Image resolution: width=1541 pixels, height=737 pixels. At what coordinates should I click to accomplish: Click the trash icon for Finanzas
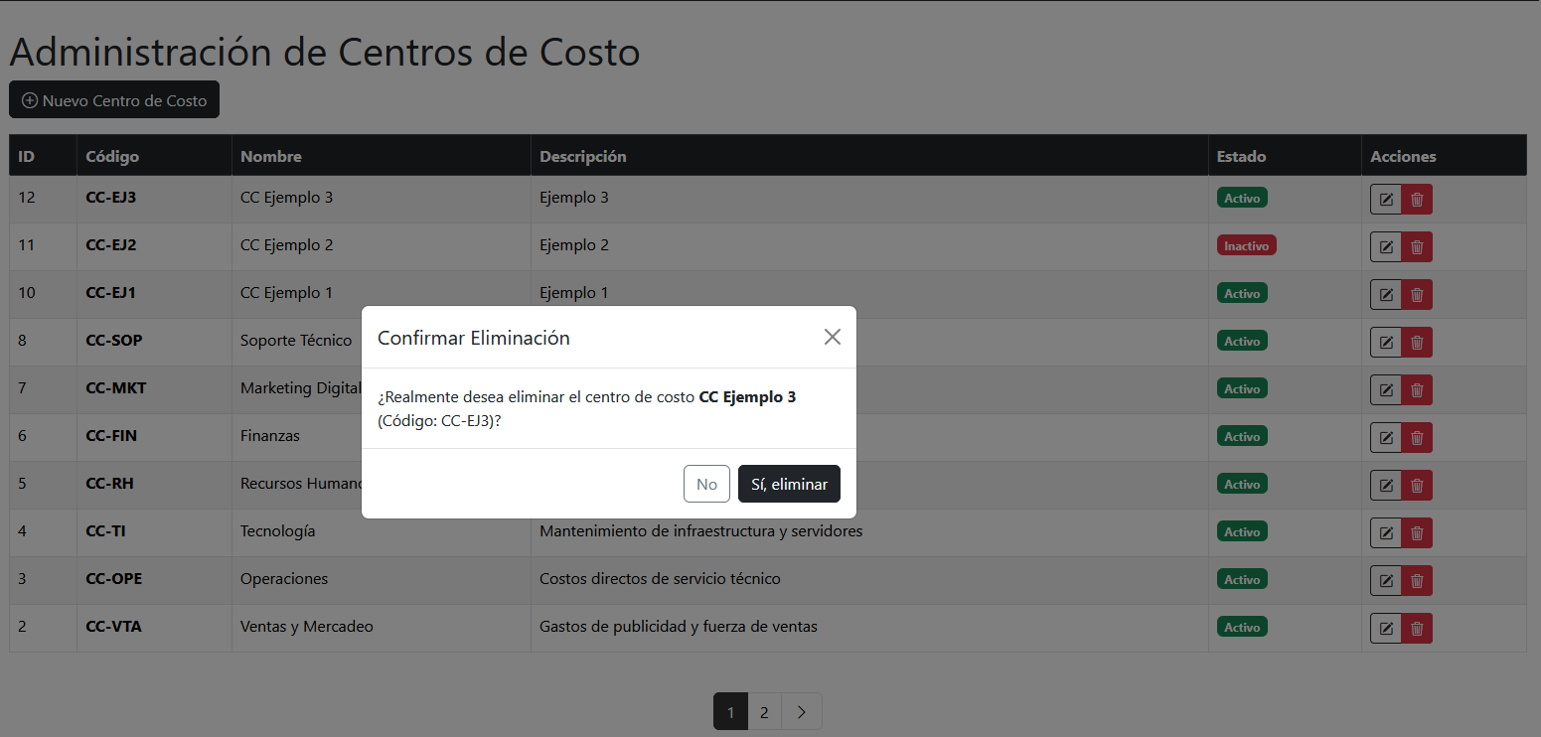click(1417, 436)
